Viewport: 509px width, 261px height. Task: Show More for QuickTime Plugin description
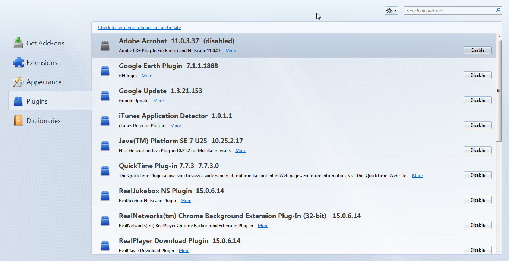pyautogui.click(x=417, y=176)
